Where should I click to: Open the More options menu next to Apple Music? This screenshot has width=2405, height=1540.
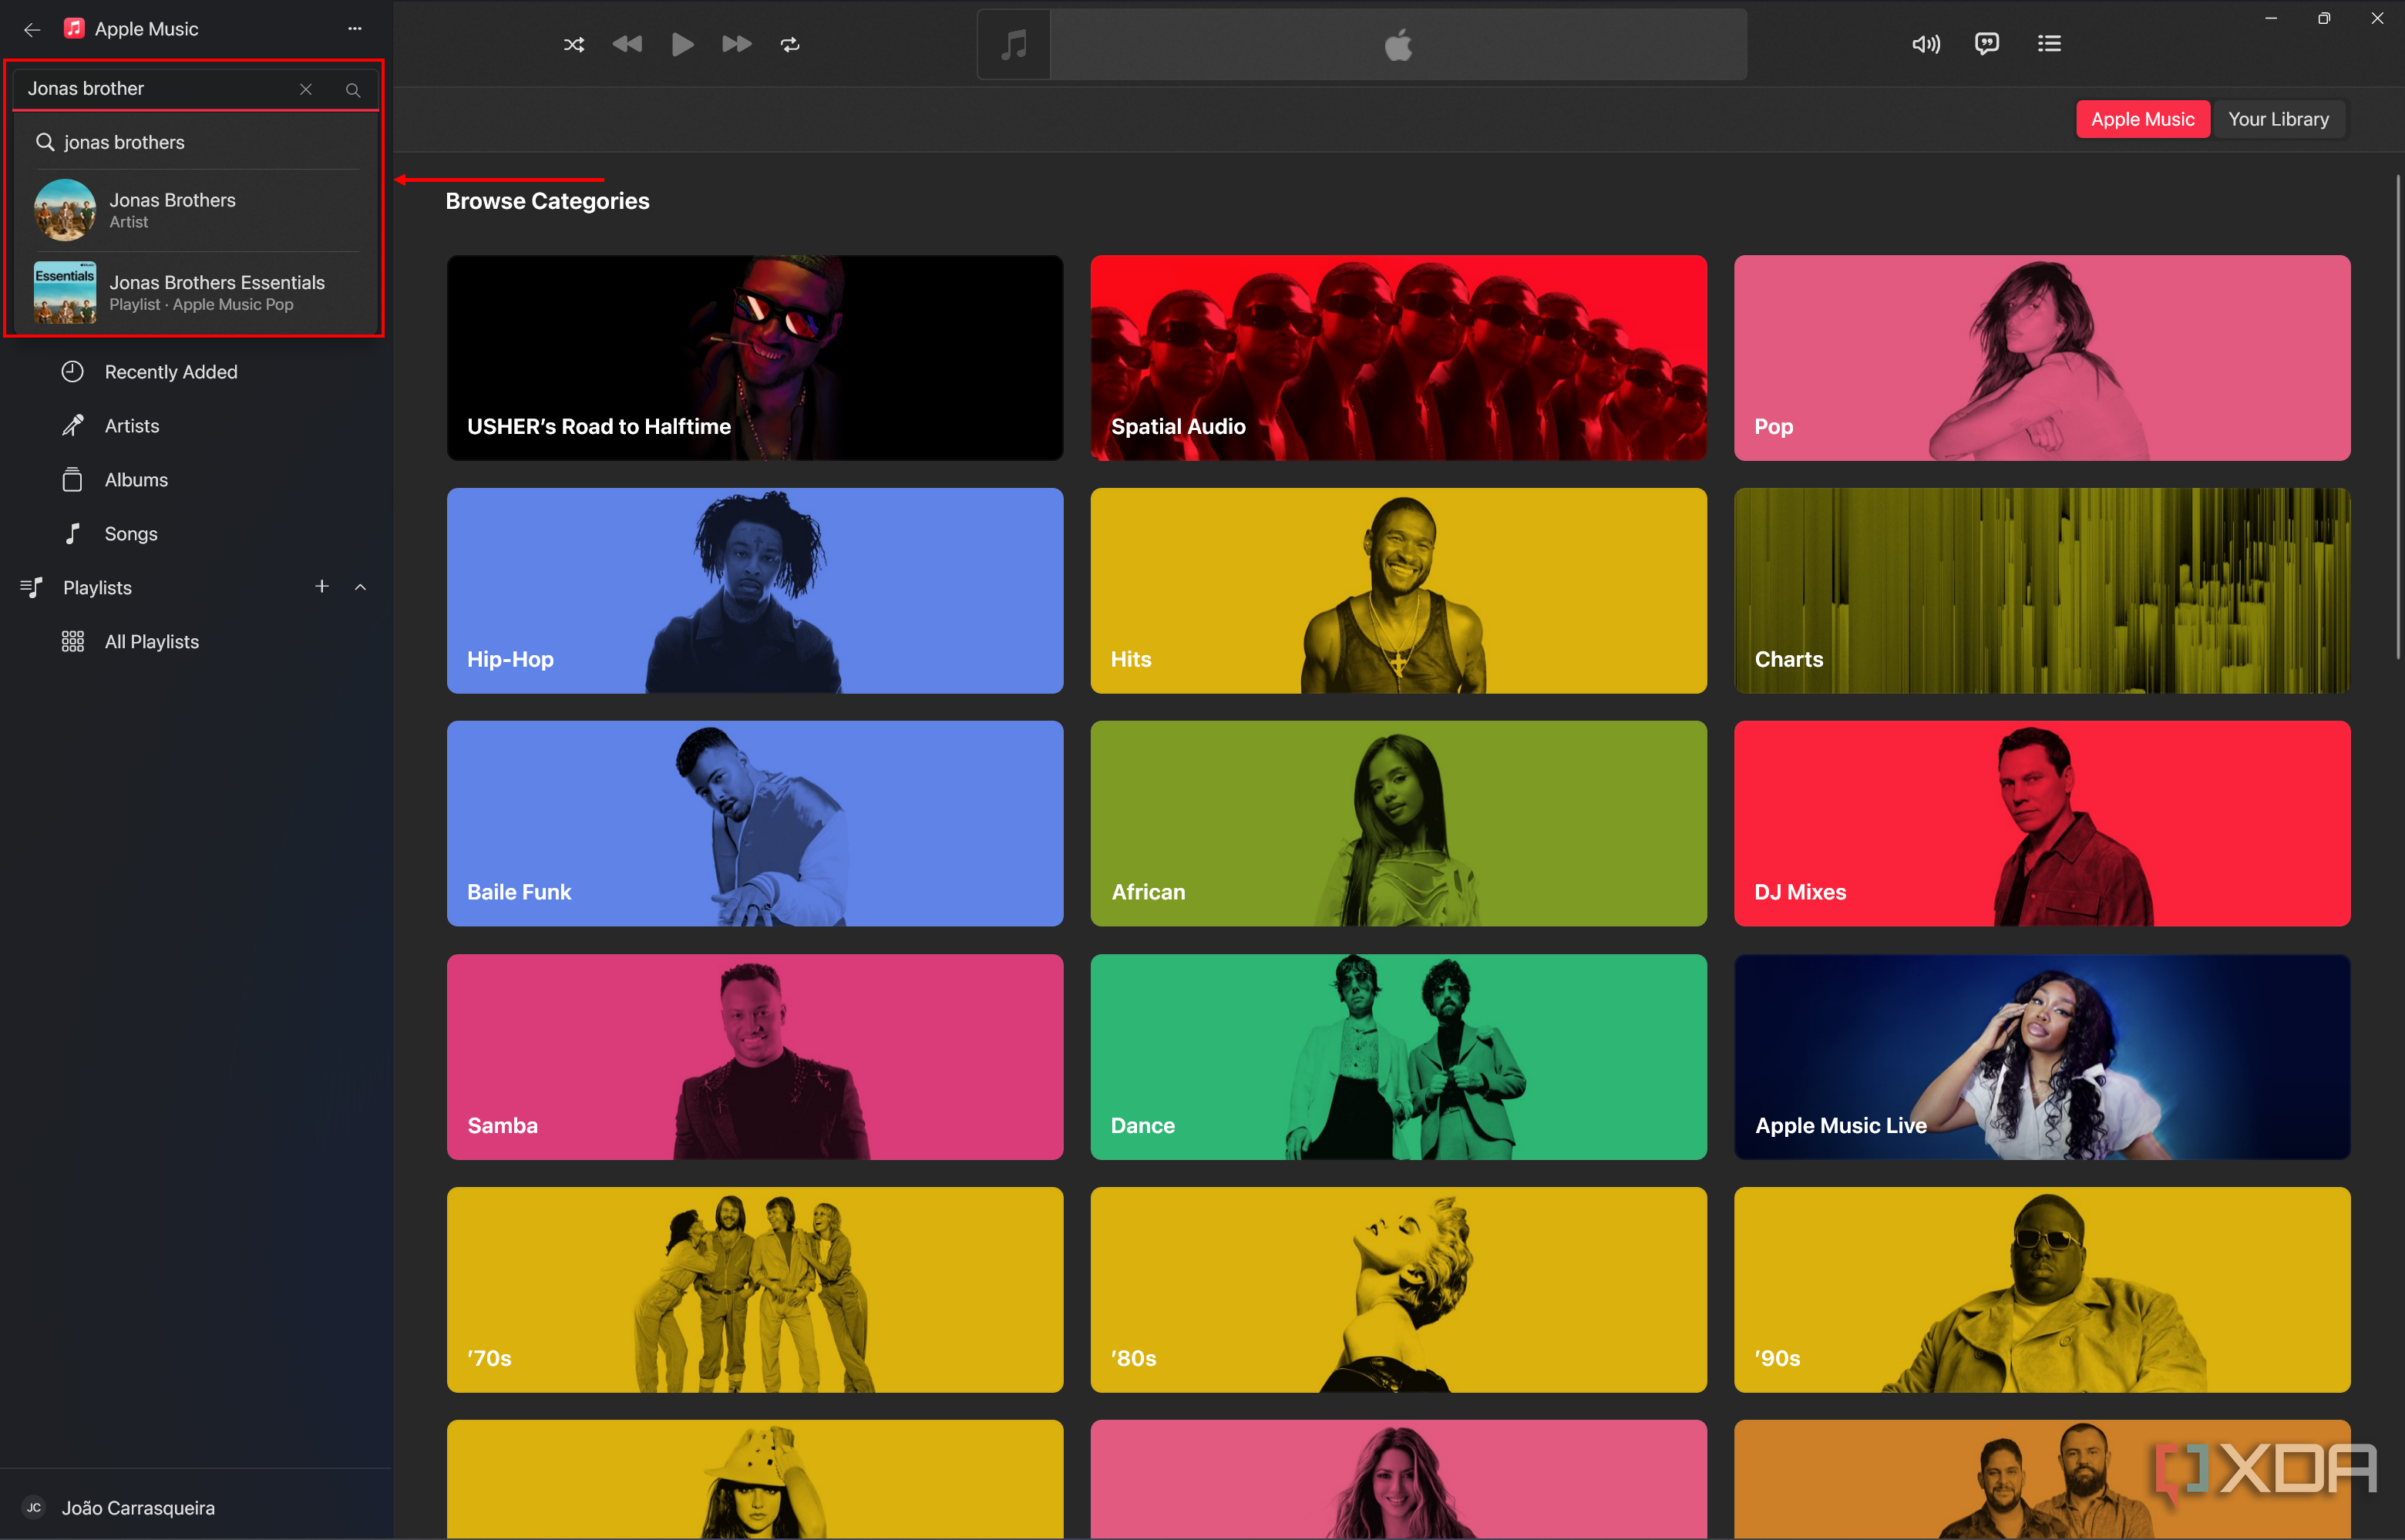[x=354, y=29]
